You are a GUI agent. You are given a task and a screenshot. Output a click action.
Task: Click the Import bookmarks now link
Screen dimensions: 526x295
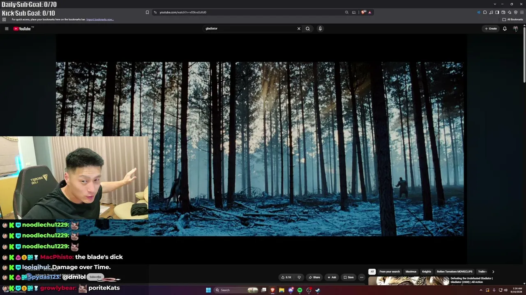[100, 19]
